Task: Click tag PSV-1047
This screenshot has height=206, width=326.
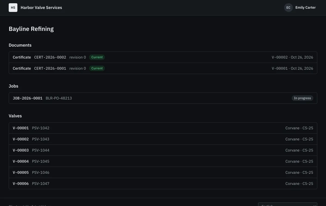Action: coord(41,184)
